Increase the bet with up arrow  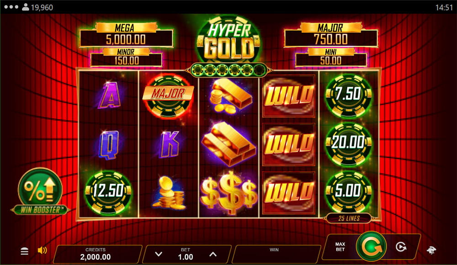(213, 254)
